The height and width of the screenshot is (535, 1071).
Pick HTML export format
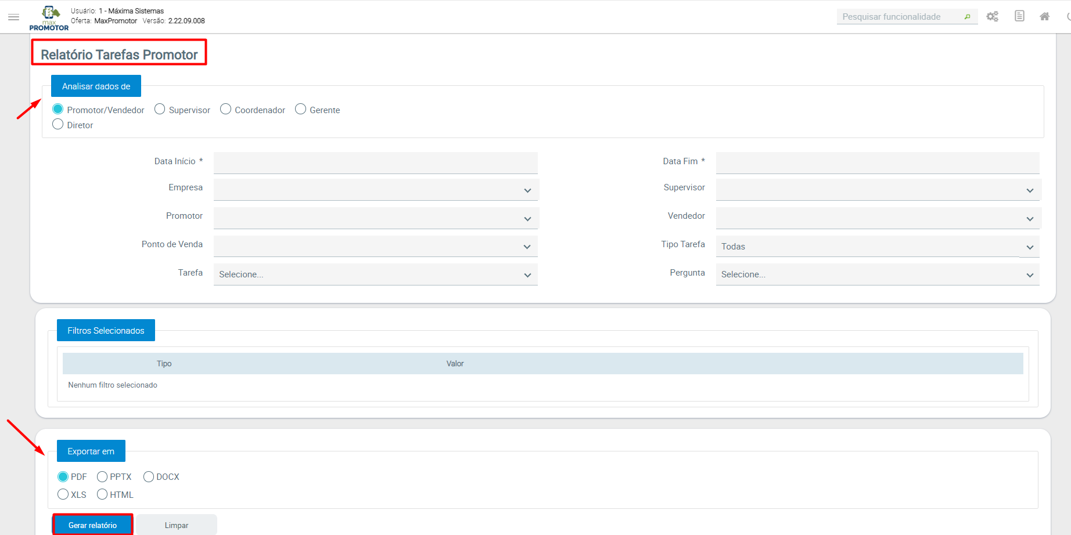point(102,494)
